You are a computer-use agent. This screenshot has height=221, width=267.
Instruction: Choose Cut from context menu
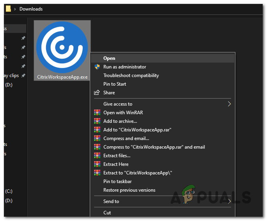point(162,213)
